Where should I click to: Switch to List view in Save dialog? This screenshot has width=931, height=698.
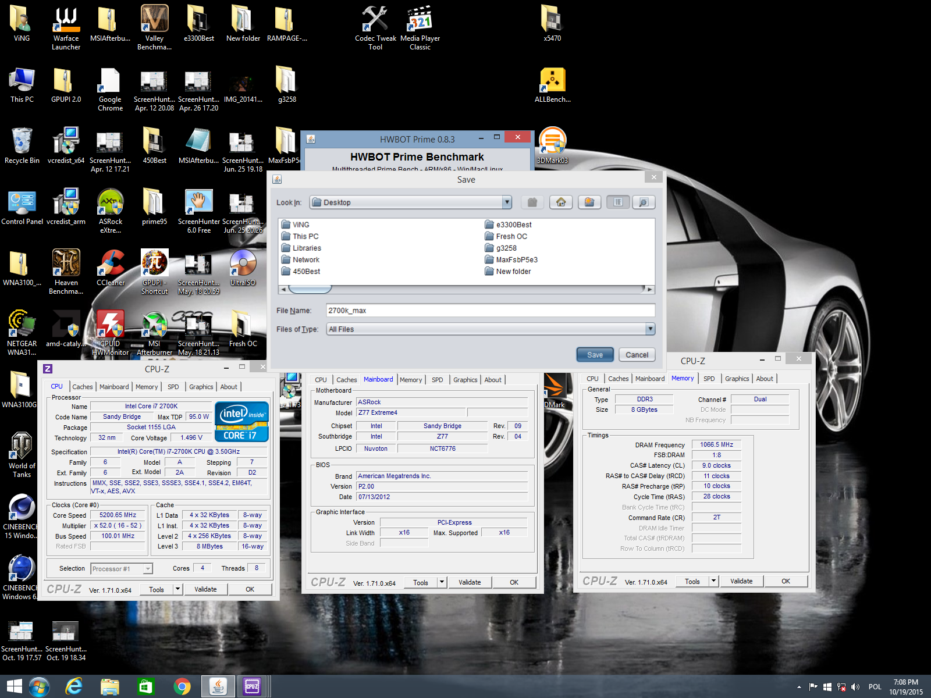618,202
